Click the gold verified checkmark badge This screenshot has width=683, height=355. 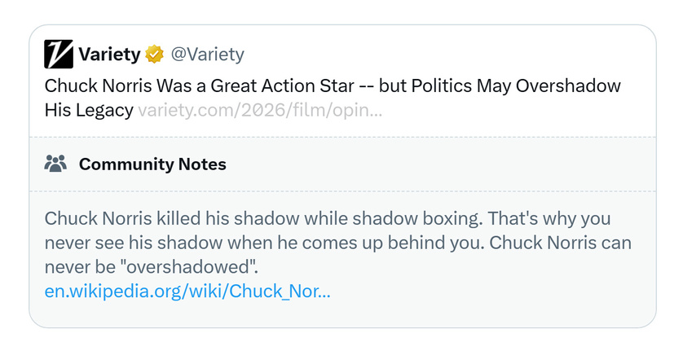154,55
